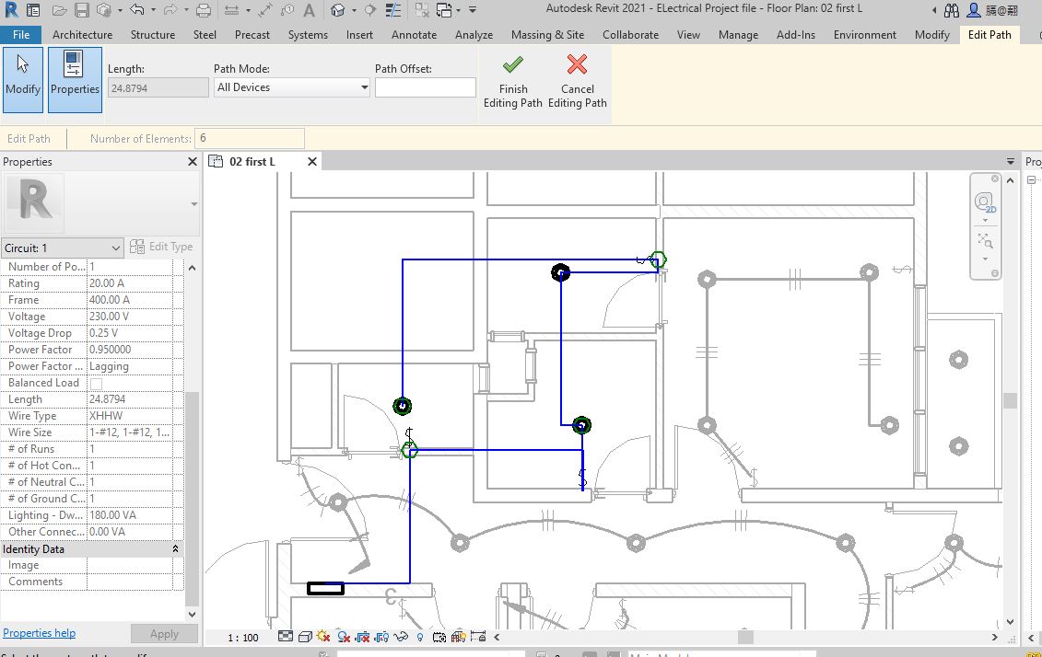This screenshot has height=657, width=1042.
Task: Click the Save icon
Action: click(81, 8)
